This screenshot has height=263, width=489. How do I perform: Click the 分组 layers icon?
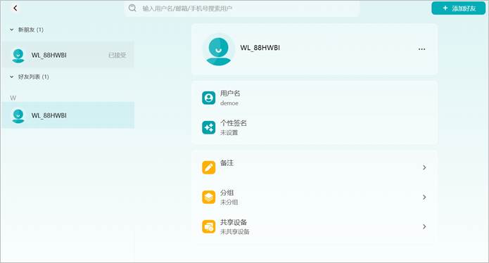pos(209,197)
